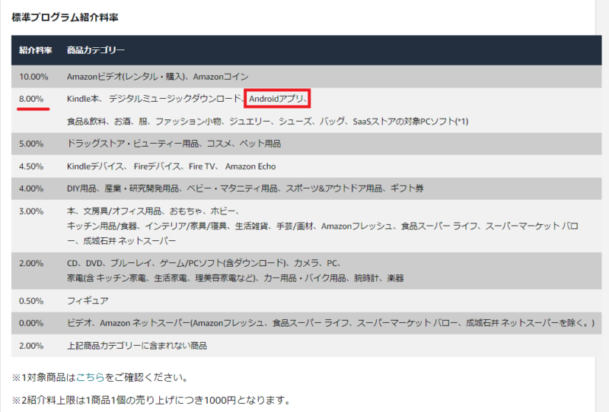
Task: Click the キッチン用品/食器、インテリア line
Action: pos(323,227)
